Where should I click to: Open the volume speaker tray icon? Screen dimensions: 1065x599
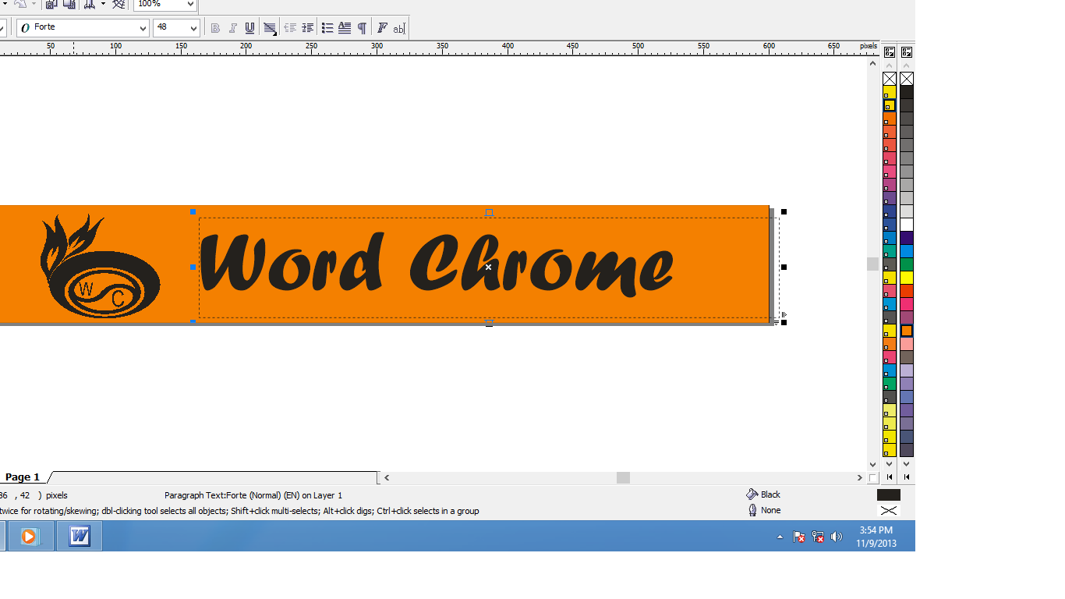pos(837,537)
